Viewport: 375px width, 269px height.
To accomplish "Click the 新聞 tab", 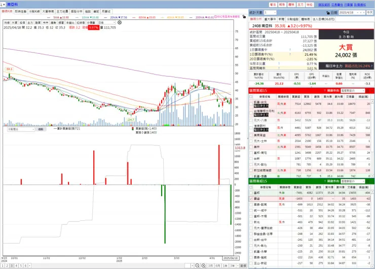I will (x=281, y=19).
